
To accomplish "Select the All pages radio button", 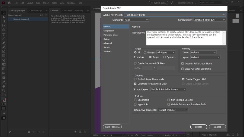I will coord(135,53).
